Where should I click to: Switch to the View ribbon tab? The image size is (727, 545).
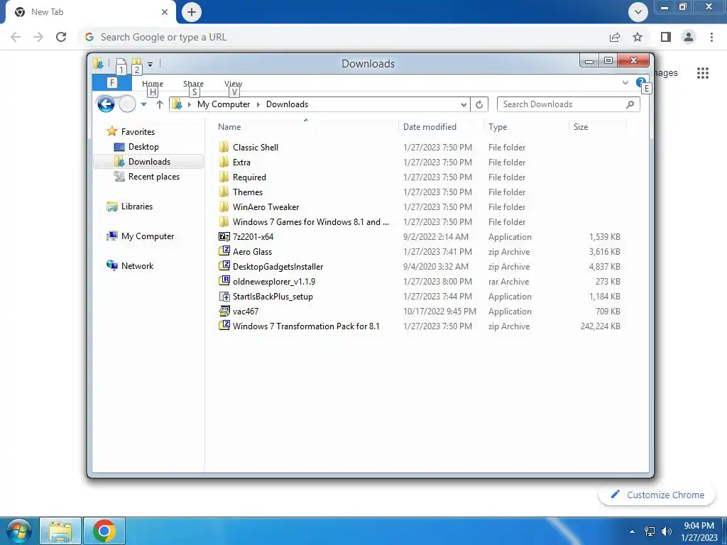click(233, 84)
